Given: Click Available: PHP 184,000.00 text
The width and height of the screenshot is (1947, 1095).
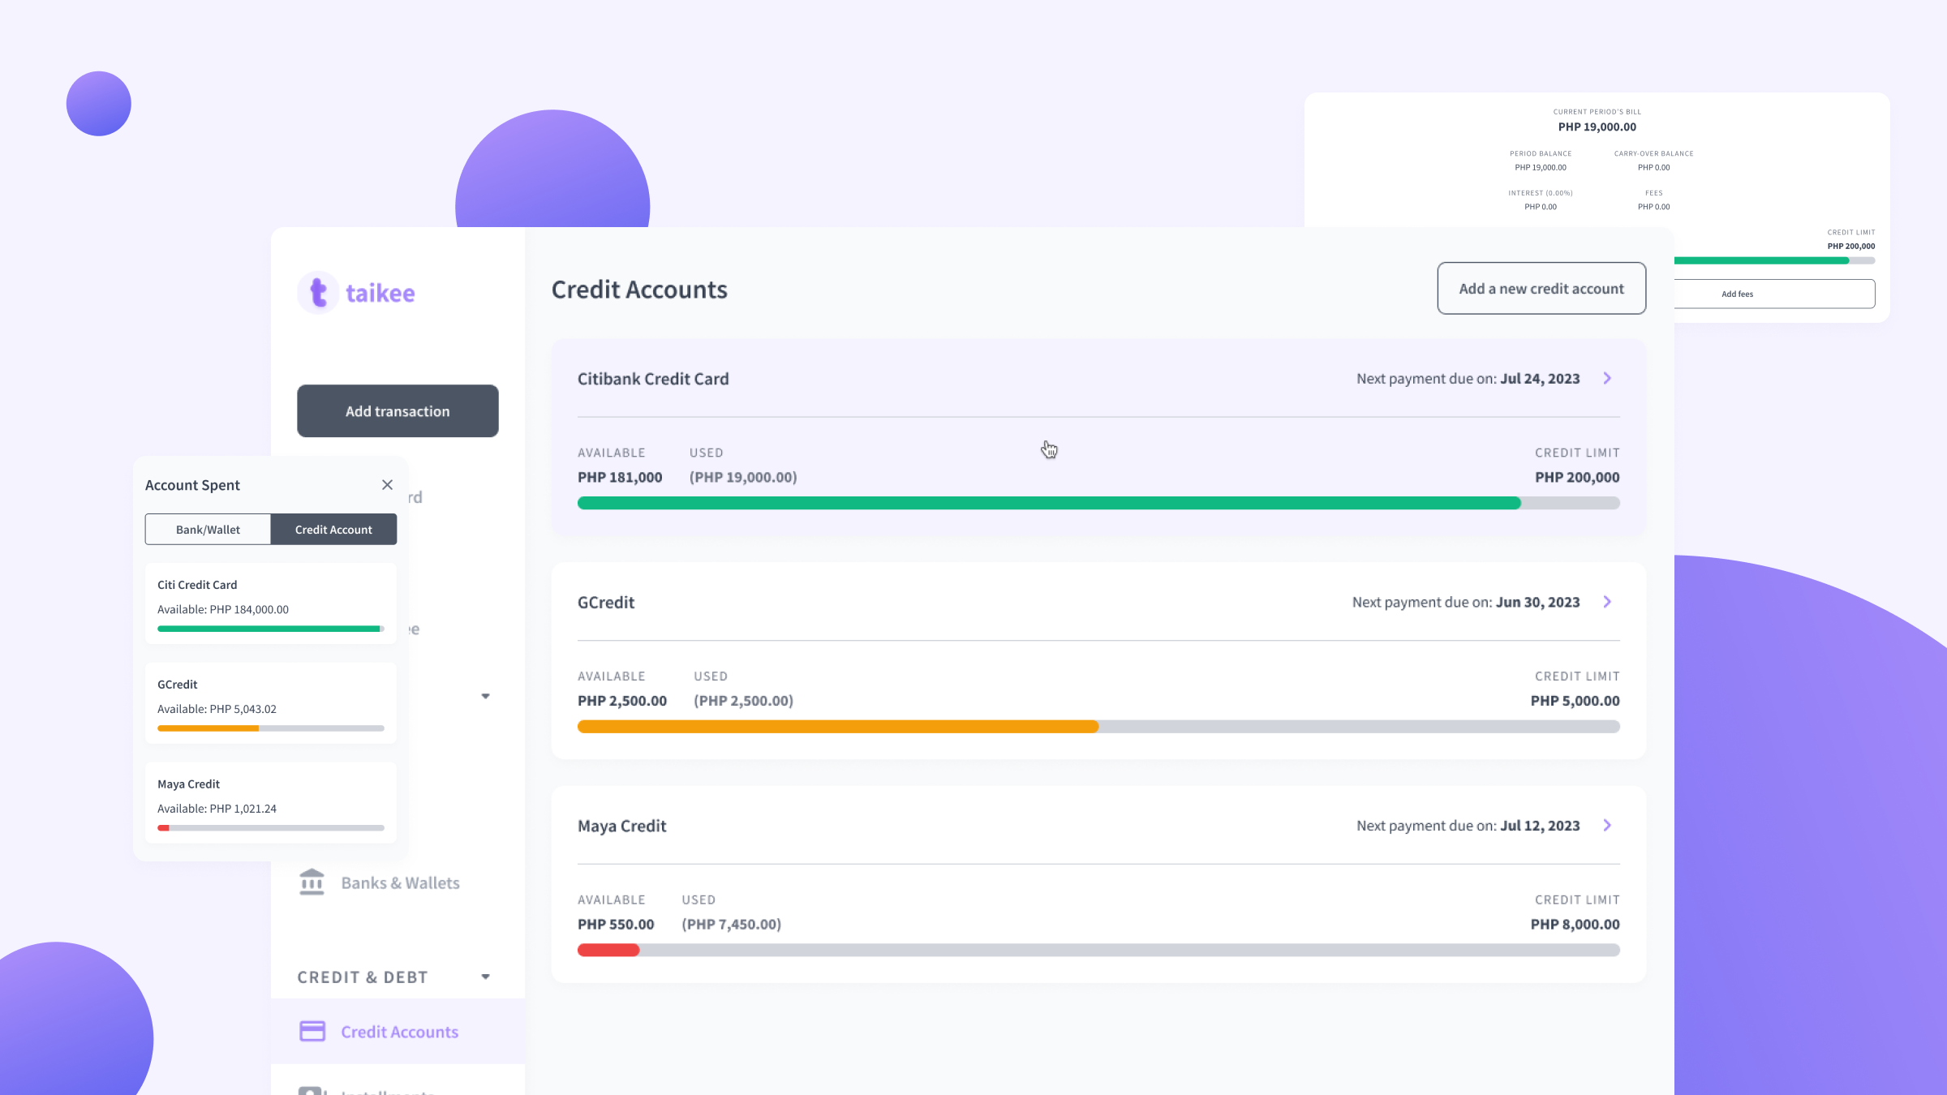Looking at the screenshot, I should tap(223, 609).
